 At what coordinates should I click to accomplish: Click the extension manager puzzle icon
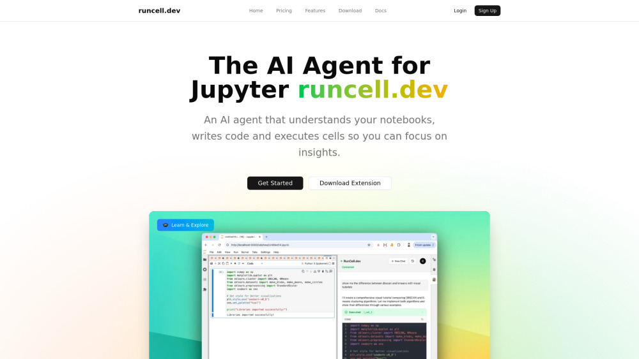(x=204, y=289)
